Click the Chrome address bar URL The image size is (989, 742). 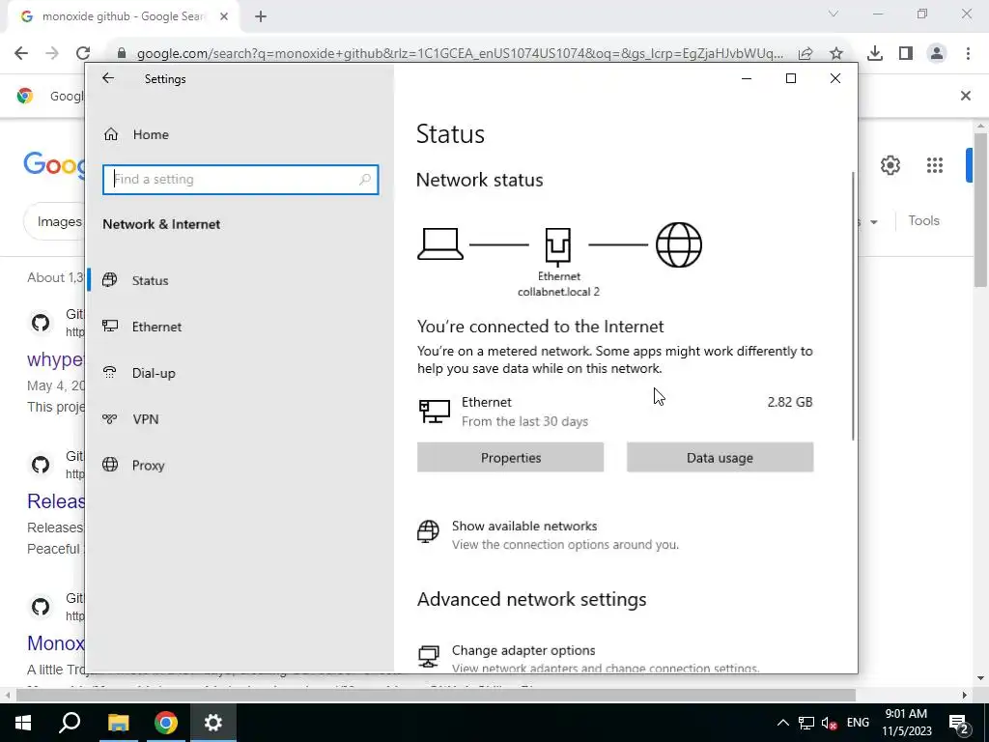[x=461, y=54]
